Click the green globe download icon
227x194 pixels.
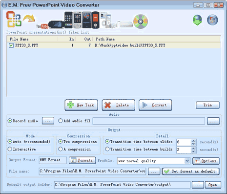(197, 20)
